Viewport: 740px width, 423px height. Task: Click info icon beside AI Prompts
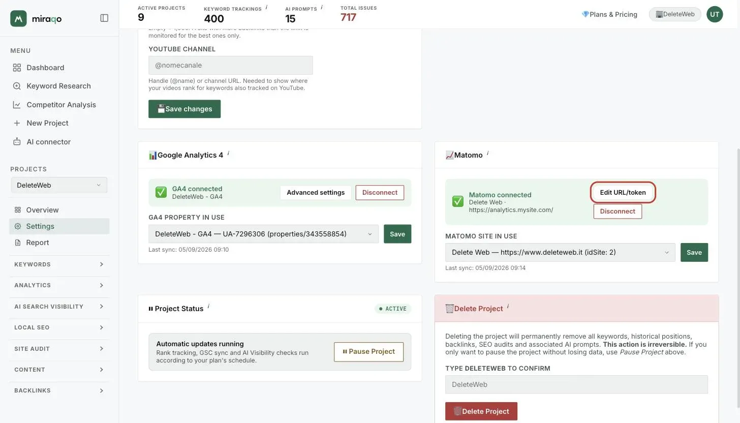tap(322, 8)
